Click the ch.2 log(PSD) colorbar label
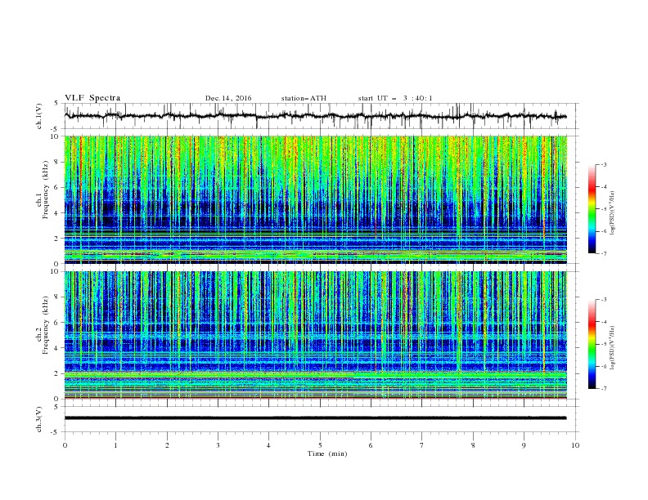 pos(613,348)
